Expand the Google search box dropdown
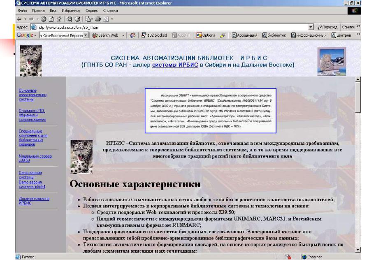Viewport: 369px width, 260px height. tap(86, 35)
